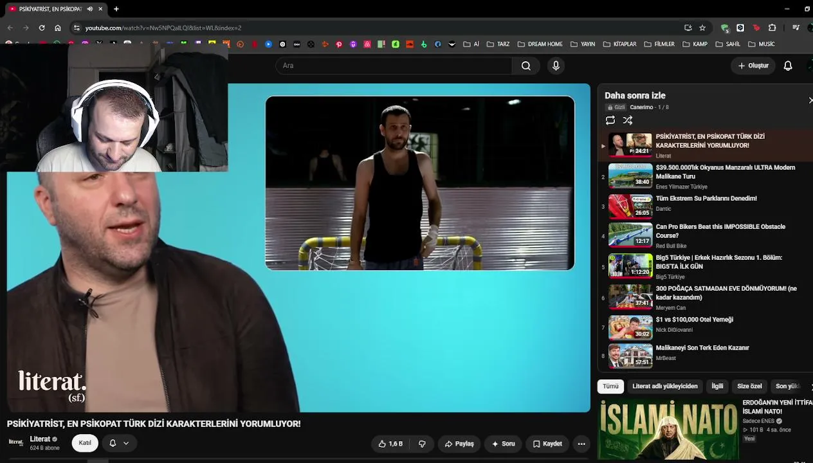The width and height of the screenshot is (813, 463).
Task: Open media controls icon in toolbar
Action: 796,28
